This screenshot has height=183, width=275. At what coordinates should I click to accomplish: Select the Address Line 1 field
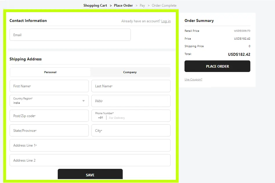click(90, 145)
